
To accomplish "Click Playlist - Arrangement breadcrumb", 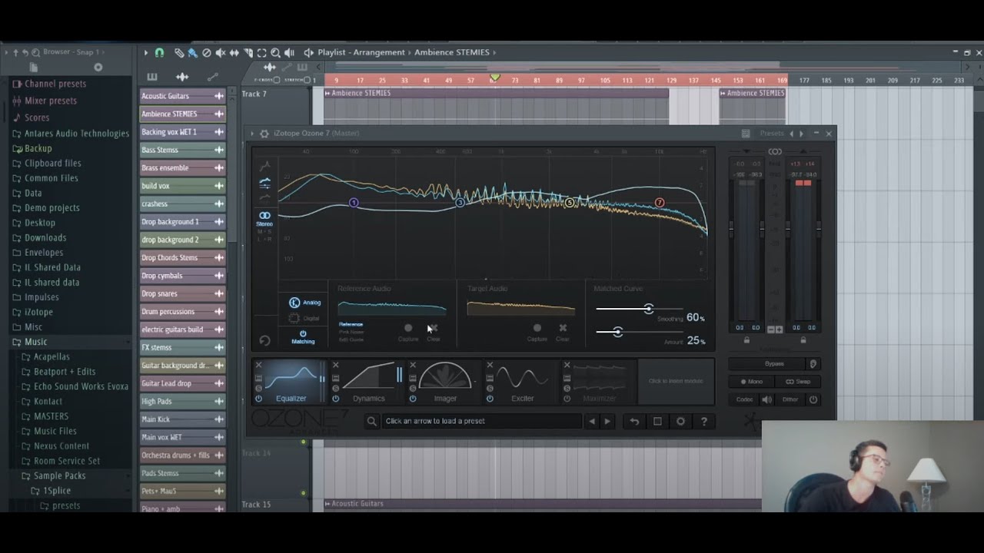I will [361, 52].
